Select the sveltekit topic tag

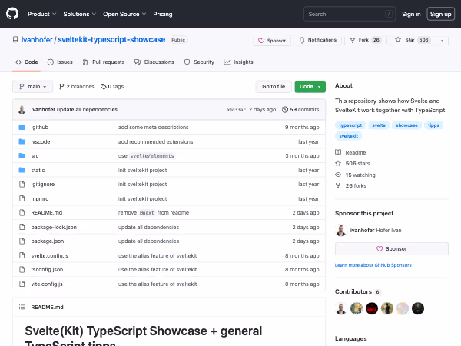pyautogui.click(x=348, y=136)
